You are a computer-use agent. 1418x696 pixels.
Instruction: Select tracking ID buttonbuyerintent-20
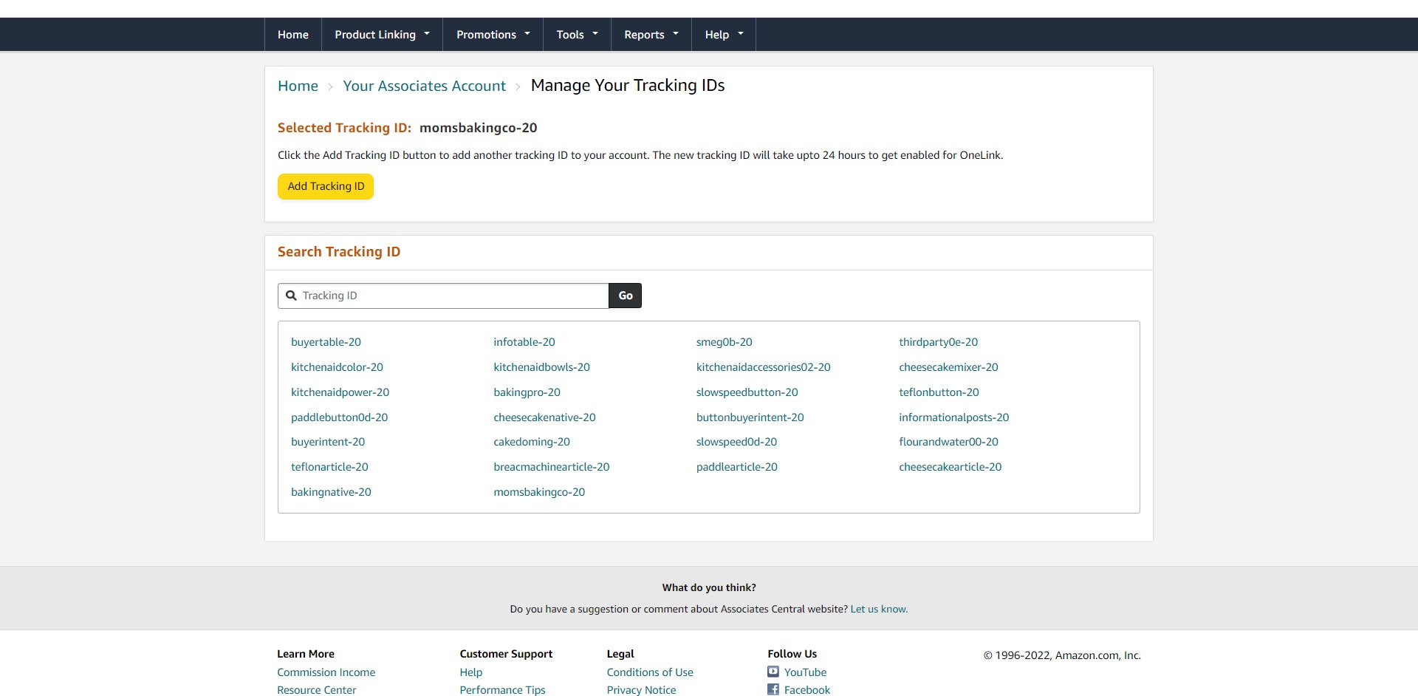click(x=750, y=417)
